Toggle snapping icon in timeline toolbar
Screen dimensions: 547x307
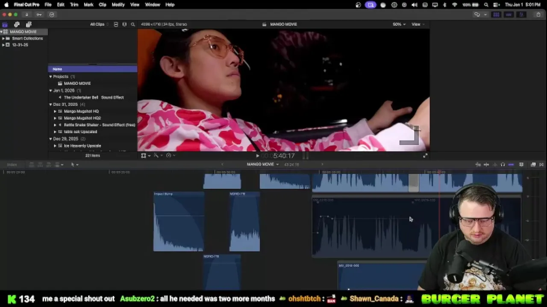pyautogui.click(x=511, y=165)
